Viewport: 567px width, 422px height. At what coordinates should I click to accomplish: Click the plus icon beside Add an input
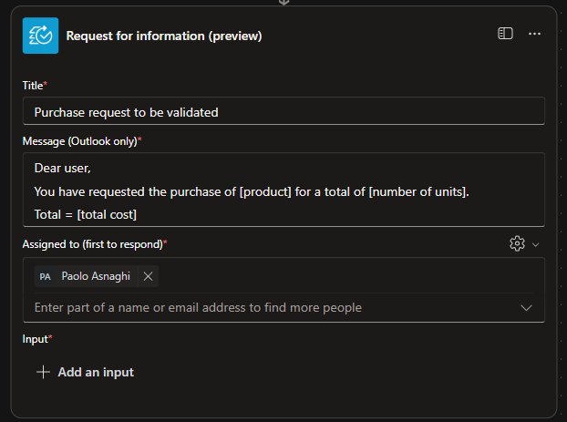click(x=42, y=372)
